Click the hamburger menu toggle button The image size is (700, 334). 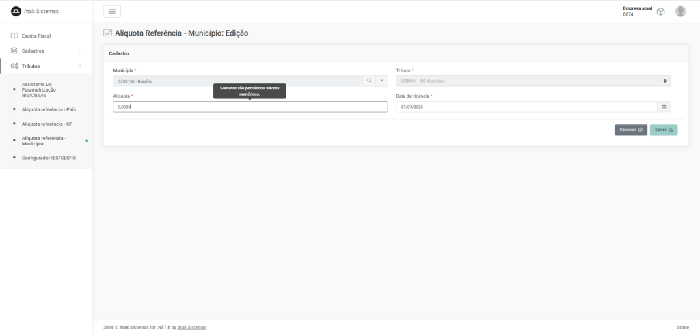click(112, 11)
